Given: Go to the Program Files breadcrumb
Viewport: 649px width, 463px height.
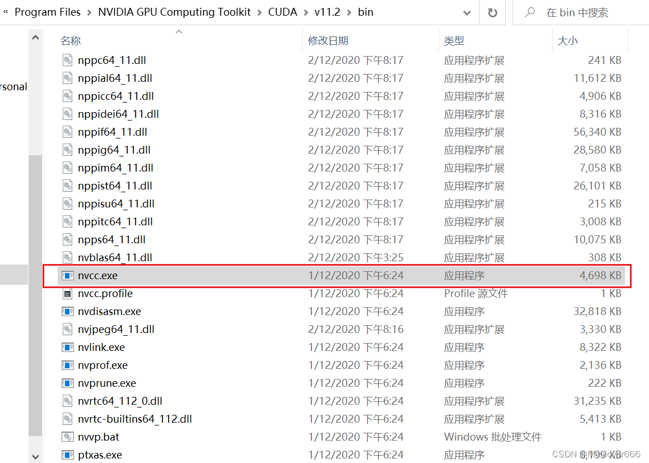Looking at the screenshot, I should pos(48,12).
